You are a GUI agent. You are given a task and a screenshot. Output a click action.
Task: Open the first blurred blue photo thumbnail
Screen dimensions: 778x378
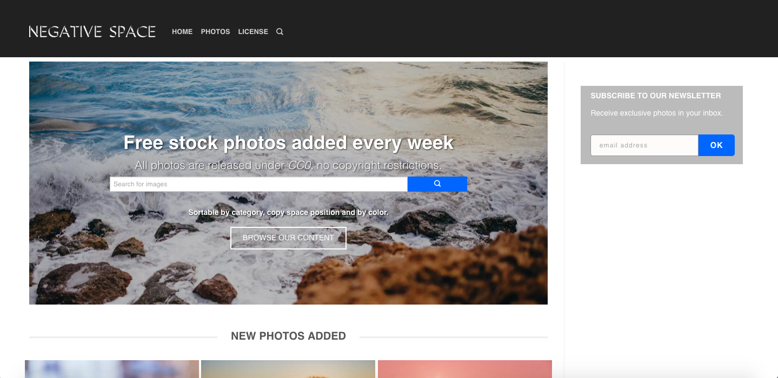112,369
